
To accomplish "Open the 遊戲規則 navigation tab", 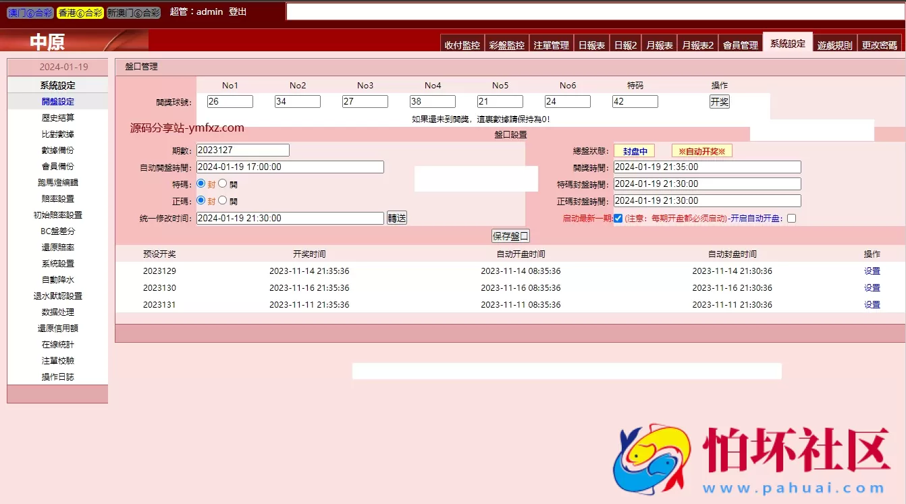I will pos(835,43).
